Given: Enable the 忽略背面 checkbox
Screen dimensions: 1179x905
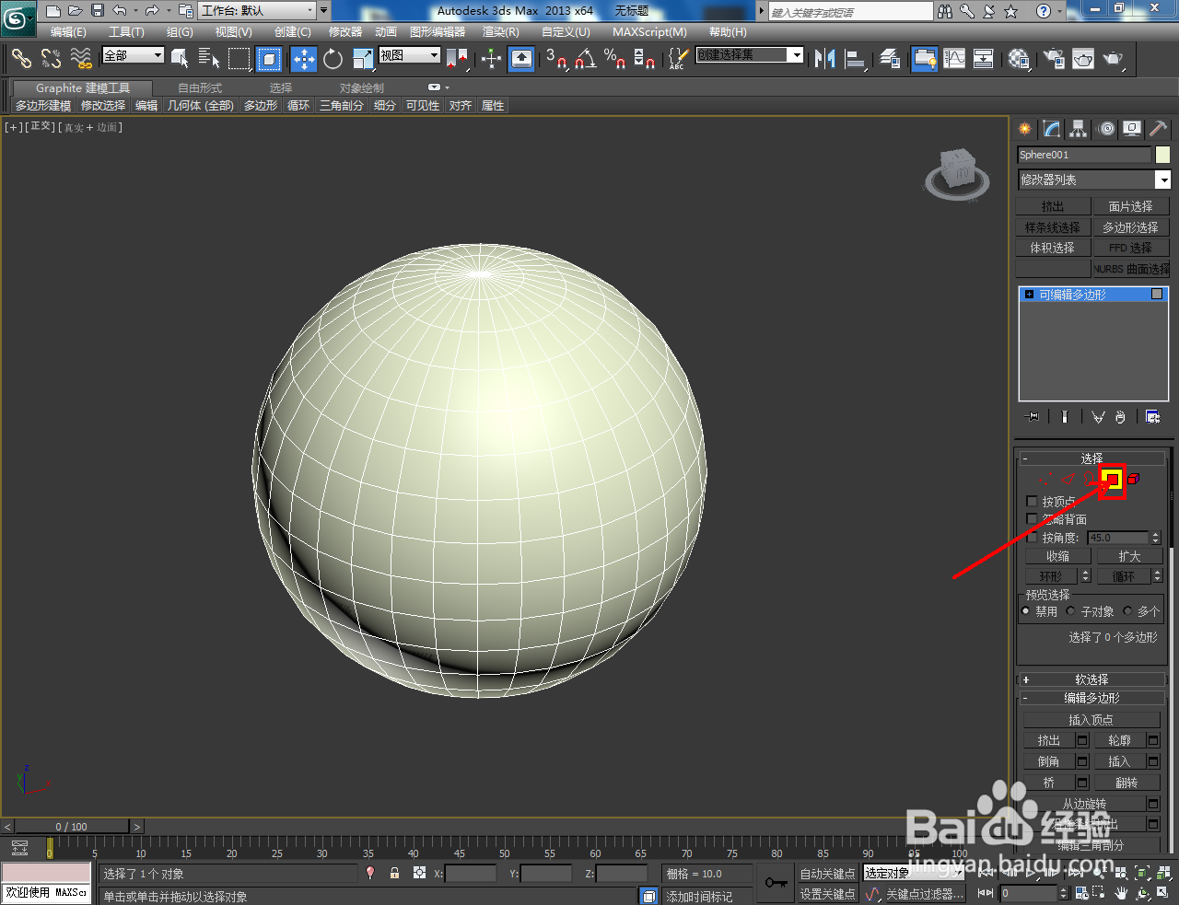Looking at the screenshot, I should tap(1033, 518).
